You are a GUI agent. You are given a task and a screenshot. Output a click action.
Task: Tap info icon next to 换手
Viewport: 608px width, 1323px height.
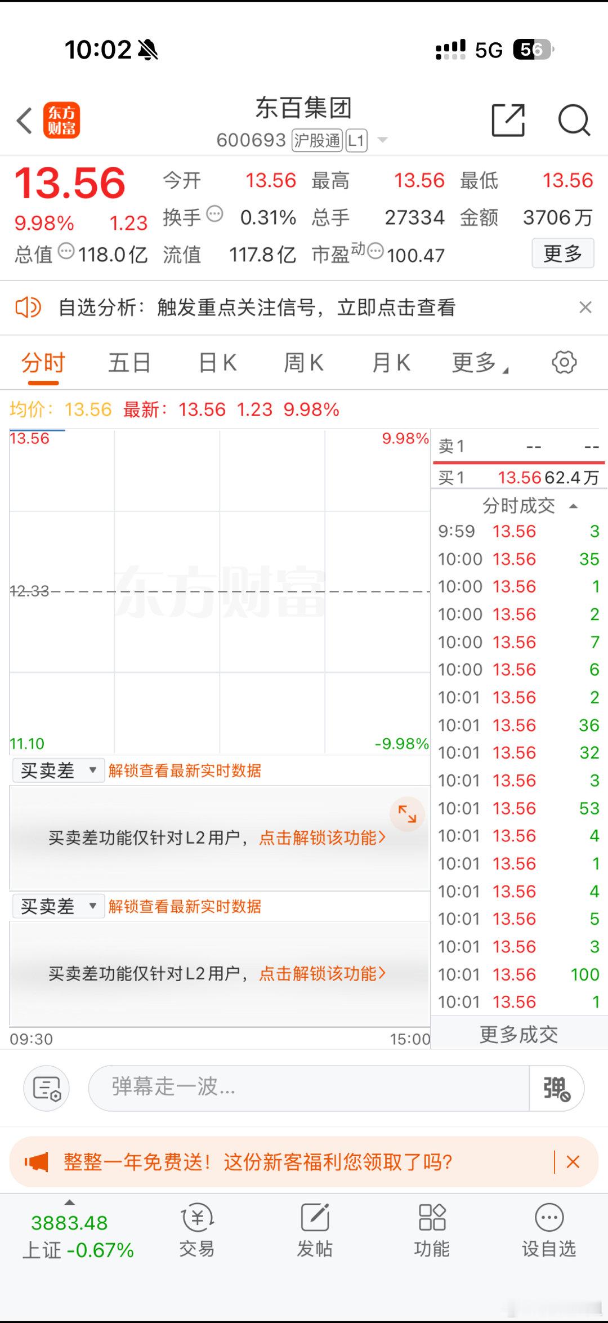point(214,214)
